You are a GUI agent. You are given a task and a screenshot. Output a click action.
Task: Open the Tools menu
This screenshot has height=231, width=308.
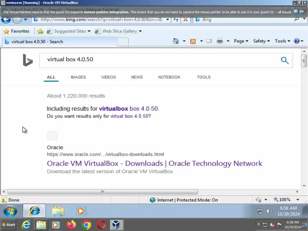(282, 41)
